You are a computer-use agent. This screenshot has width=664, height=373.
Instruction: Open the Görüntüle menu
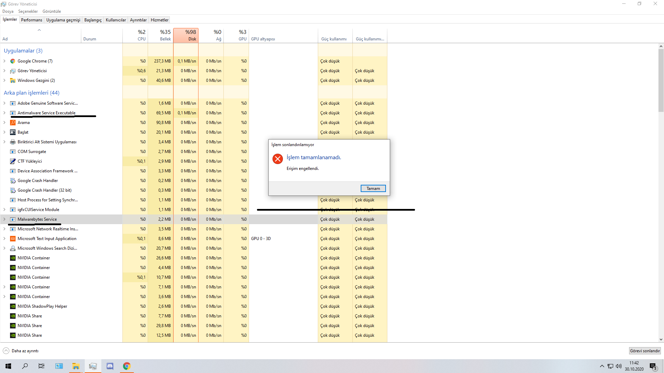coord(52,11)
